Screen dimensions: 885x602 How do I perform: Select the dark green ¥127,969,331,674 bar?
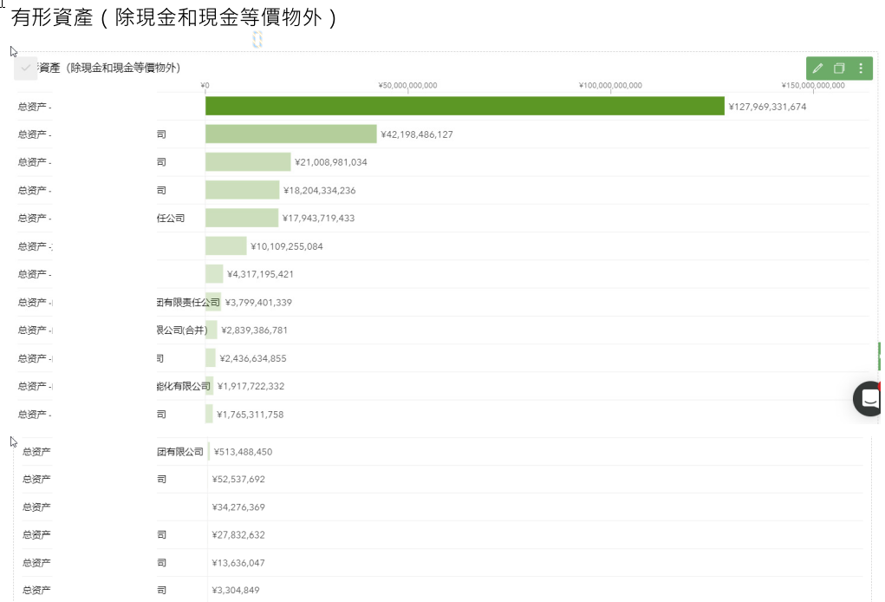point(464,106)
